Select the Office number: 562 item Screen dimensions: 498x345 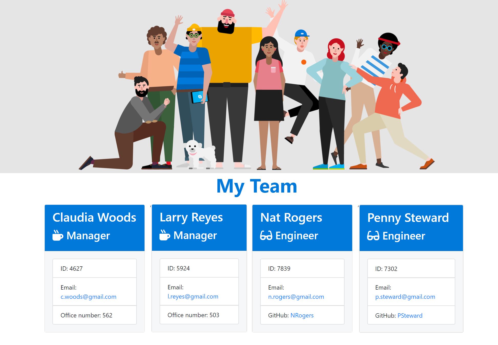(94, 315)
